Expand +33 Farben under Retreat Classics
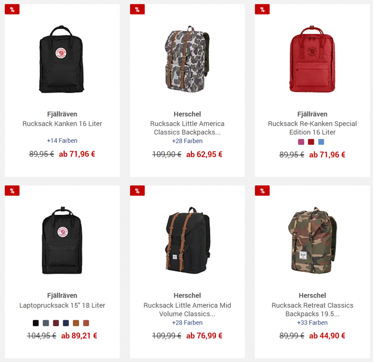The height and width of the screenshot is (362, 373). tap(312, 323)
